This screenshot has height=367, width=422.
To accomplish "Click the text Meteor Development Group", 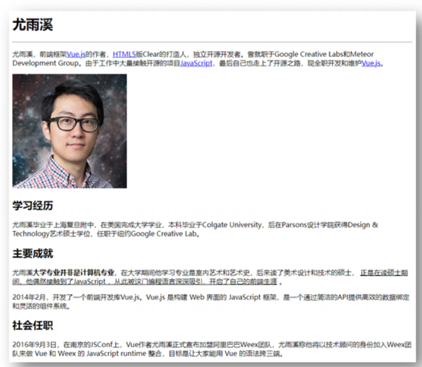I will (x=193, y=59).
